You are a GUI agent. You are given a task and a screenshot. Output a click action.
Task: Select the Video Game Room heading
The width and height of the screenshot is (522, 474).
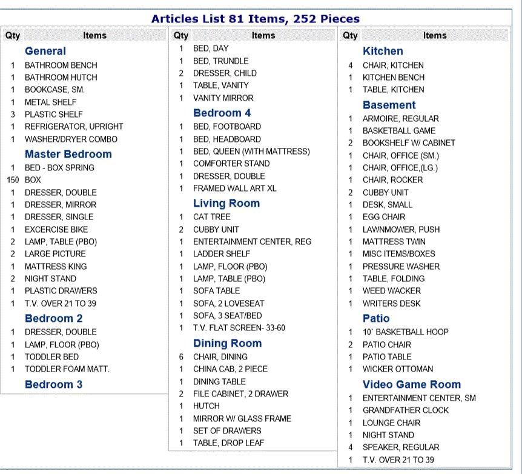point(411,384)
